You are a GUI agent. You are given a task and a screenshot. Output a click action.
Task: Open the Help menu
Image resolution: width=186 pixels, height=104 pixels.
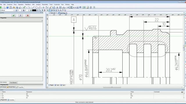[72, 5]
